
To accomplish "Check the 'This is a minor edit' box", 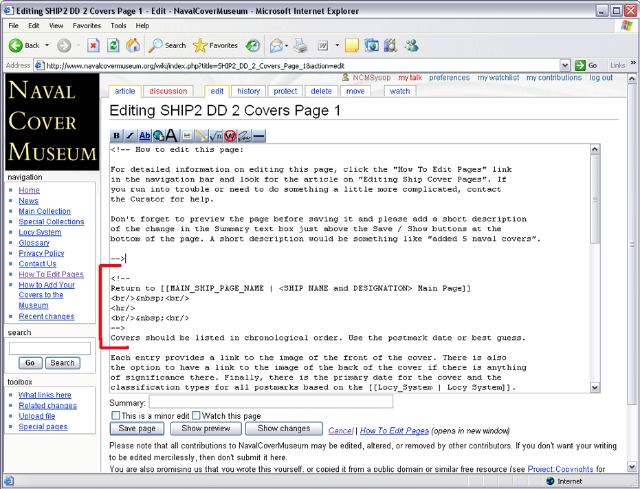I will coord(115,415).
